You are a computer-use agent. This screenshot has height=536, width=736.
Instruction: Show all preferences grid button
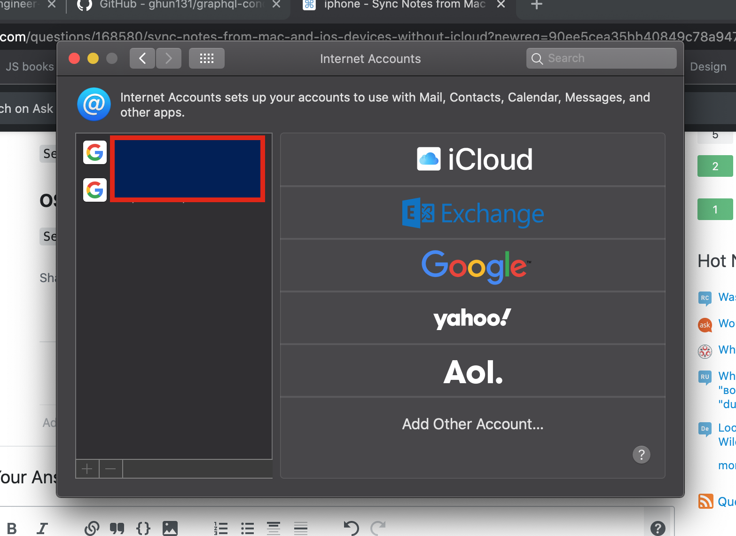[207, 58]
